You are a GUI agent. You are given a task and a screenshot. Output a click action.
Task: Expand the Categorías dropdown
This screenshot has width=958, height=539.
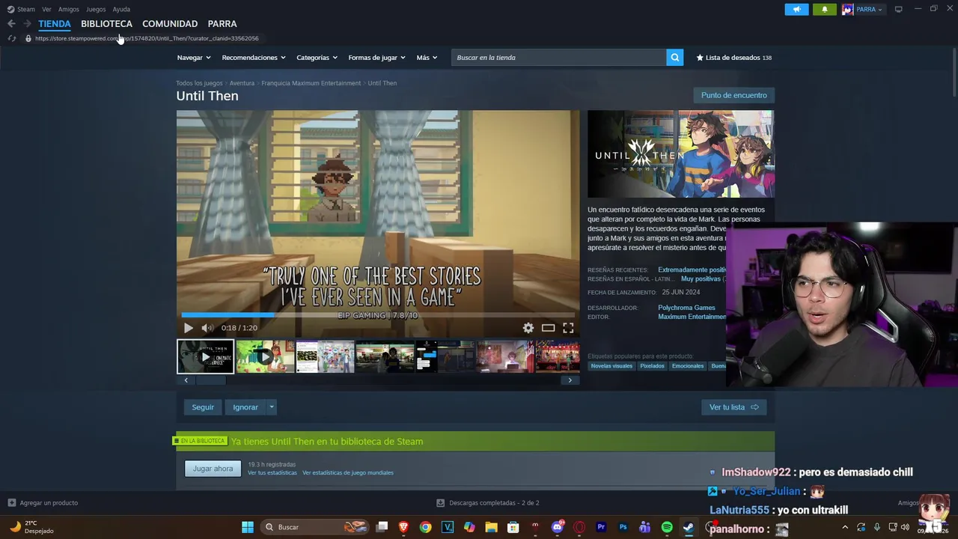coord(317,58)
